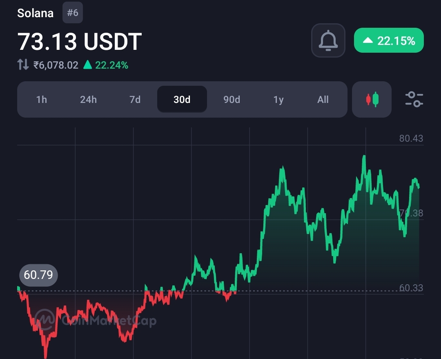The width and height of the screenshot is (441, 359).
Task: Tap the 60.33 axis label
Action: tap(411, 288)
